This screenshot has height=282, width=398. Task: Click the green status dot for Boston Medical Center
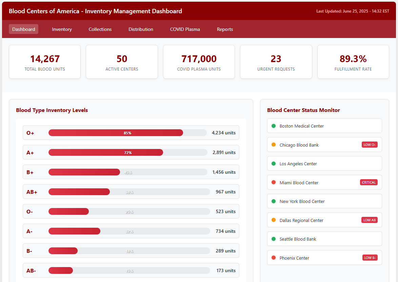click(x=274, y=126)
